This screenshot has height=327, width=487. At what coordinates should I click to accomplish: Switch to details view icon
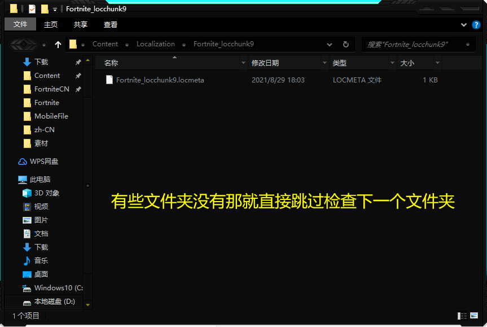tap(462, 316)
